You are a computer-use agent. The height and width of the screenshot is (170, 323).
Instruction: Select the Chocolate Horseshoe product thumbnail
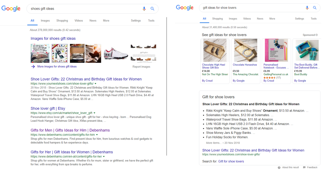[x=246, y=51]
